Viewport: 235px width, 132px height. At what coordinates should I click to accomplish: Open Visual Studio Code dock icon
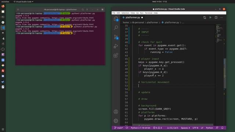[x=3, y=28]
